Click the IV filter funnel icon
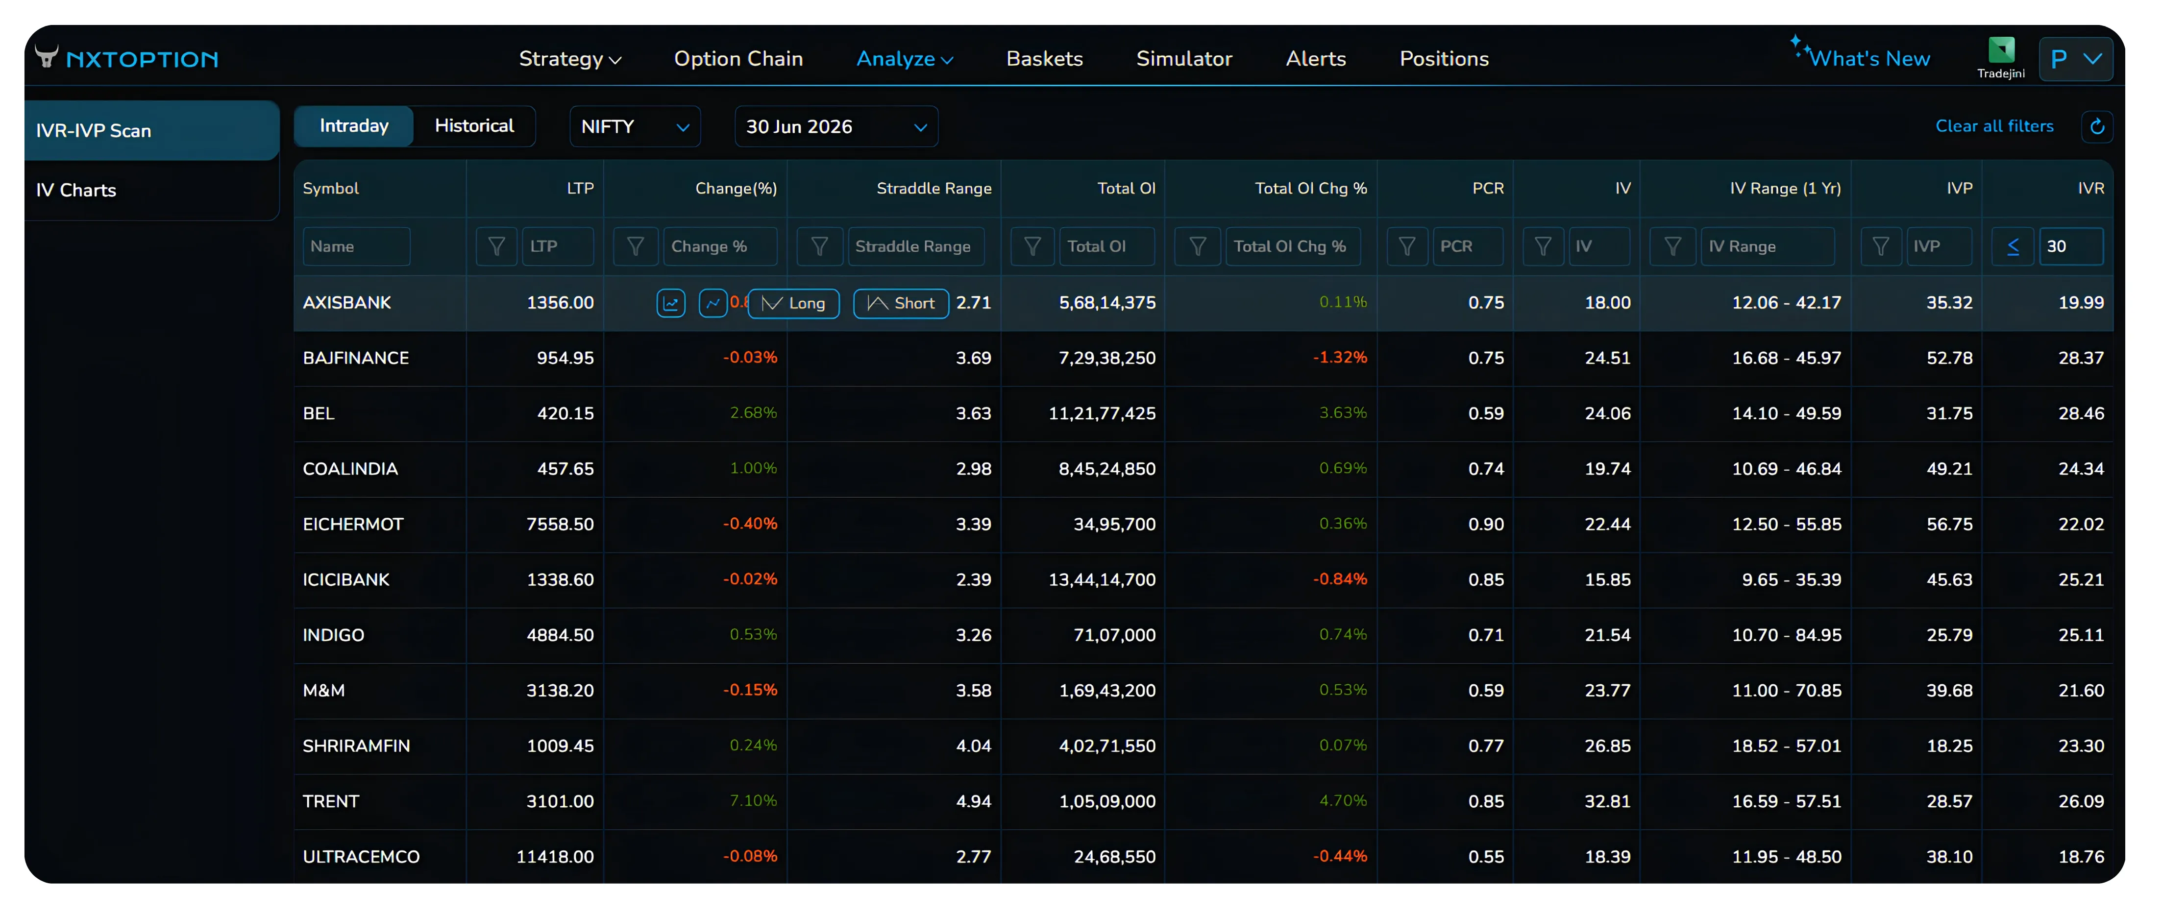2162x914 pixels. [x=1543, y=247]
